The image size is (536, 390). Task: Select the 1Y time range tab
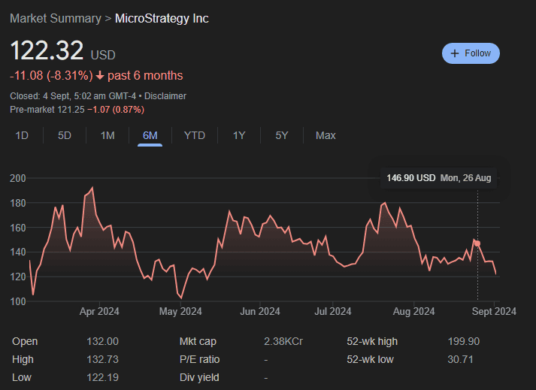[239, 135]
